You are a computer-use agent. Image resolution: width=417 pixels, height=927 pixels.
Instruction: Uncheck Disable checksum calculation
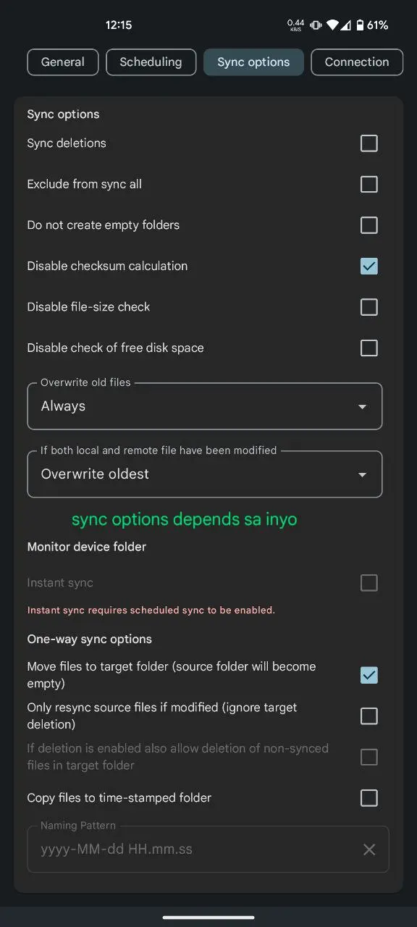pyautogui.click(x=369, y=266)
